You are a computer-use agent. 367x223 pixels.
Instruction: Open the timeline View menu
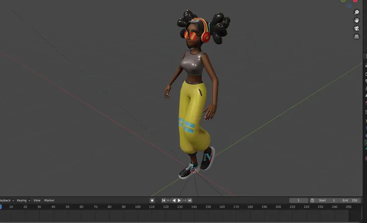point(37,200)
